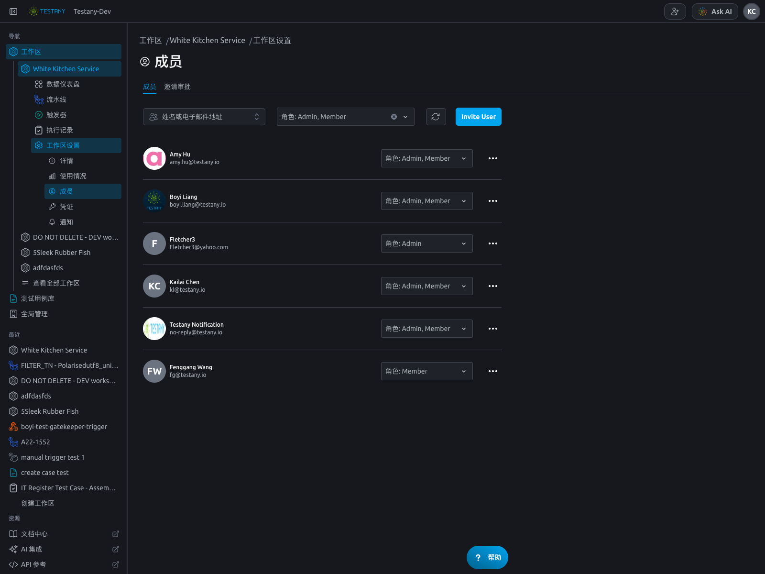Open more options for Fenggang Wang
Screen dimensions: 765x574
(493, 371)
